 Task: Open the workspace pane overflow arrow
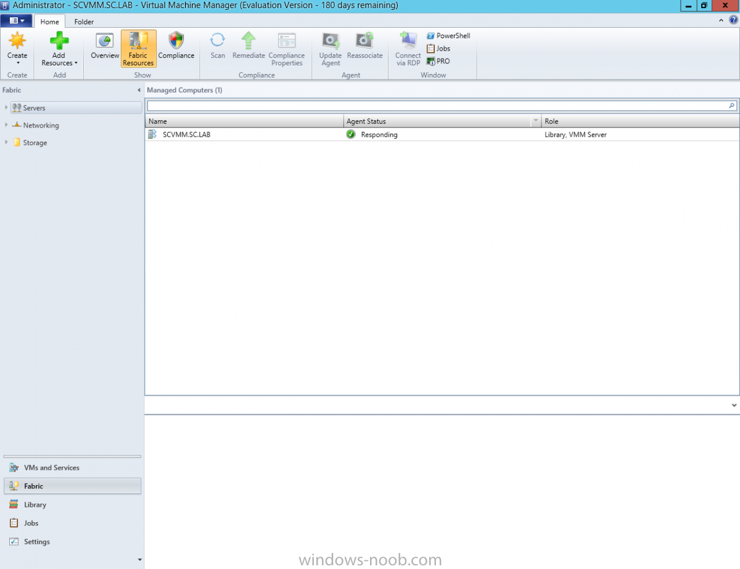[x=139, y=560]
